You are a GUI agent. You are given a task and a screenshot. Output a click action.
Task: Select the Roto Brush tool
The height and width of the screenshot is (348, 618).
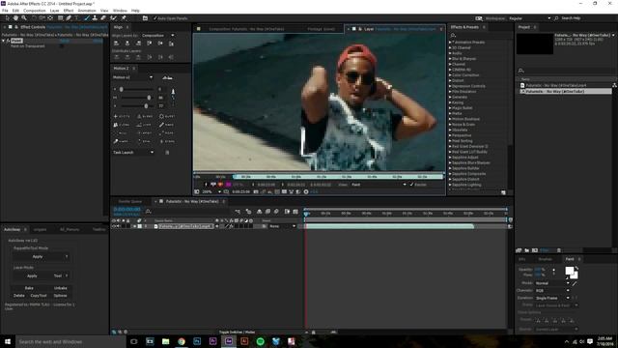[x=114, y=18]
